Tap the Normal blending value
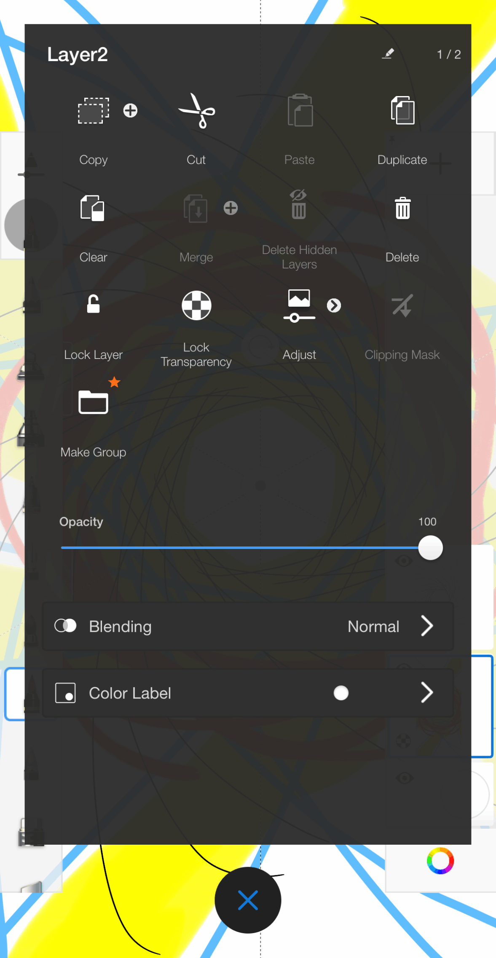Viewport: 496px width, 958px height. point(373,626)
